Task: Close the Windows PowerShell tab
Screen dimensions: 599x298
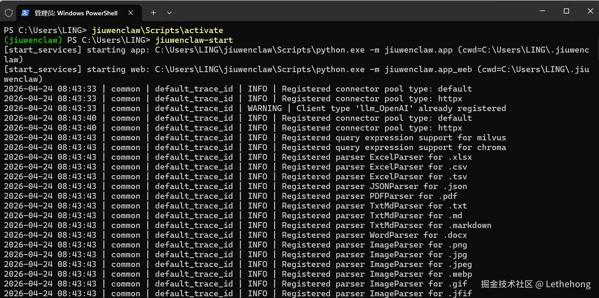Action: tap(131, 13)
